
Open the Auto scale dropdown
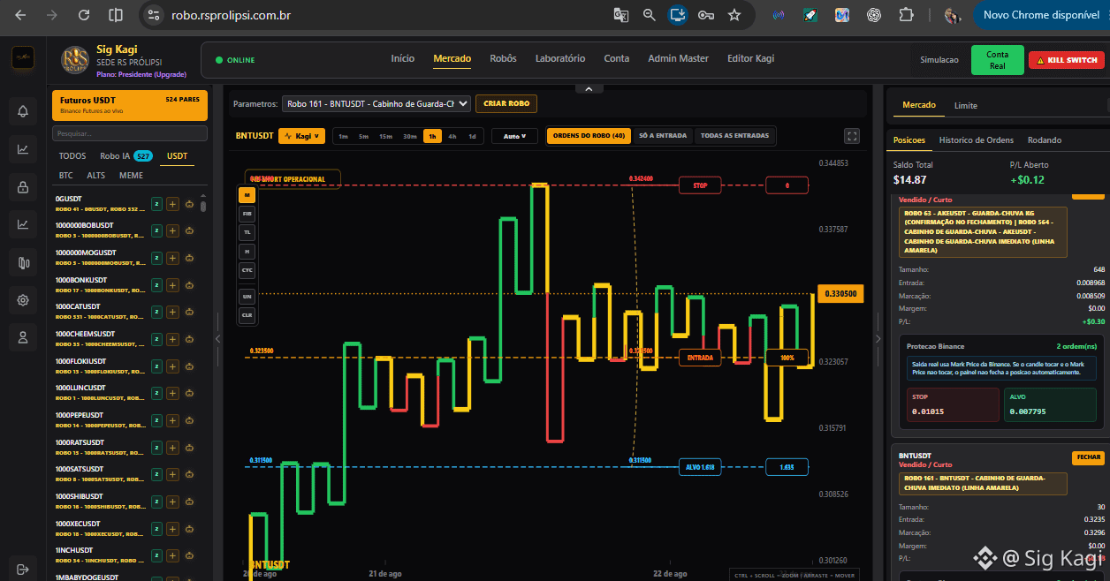coord(514,136)
